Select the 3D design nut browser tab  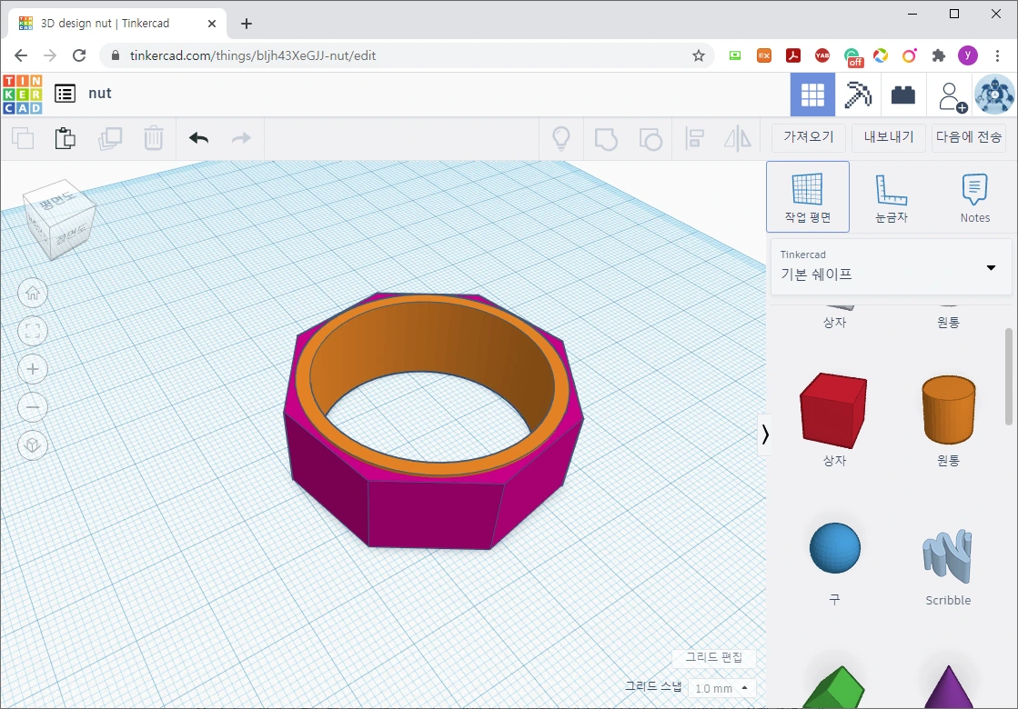(x=117, y=24)
